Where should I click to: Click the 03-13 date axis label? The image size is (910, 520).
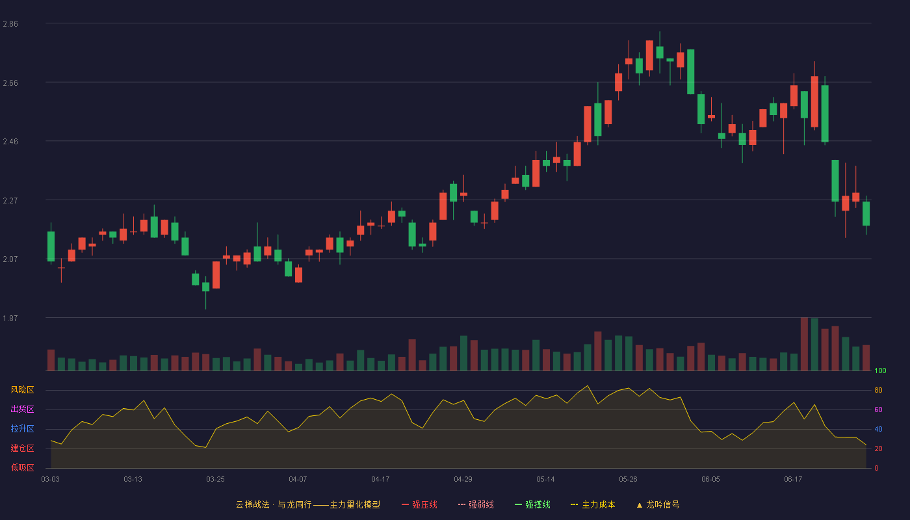(133, 479)
